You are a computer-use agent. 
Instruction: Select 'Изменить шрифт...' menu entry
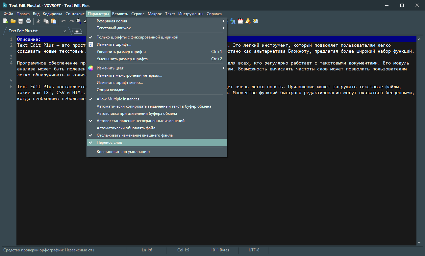[114, 44]
